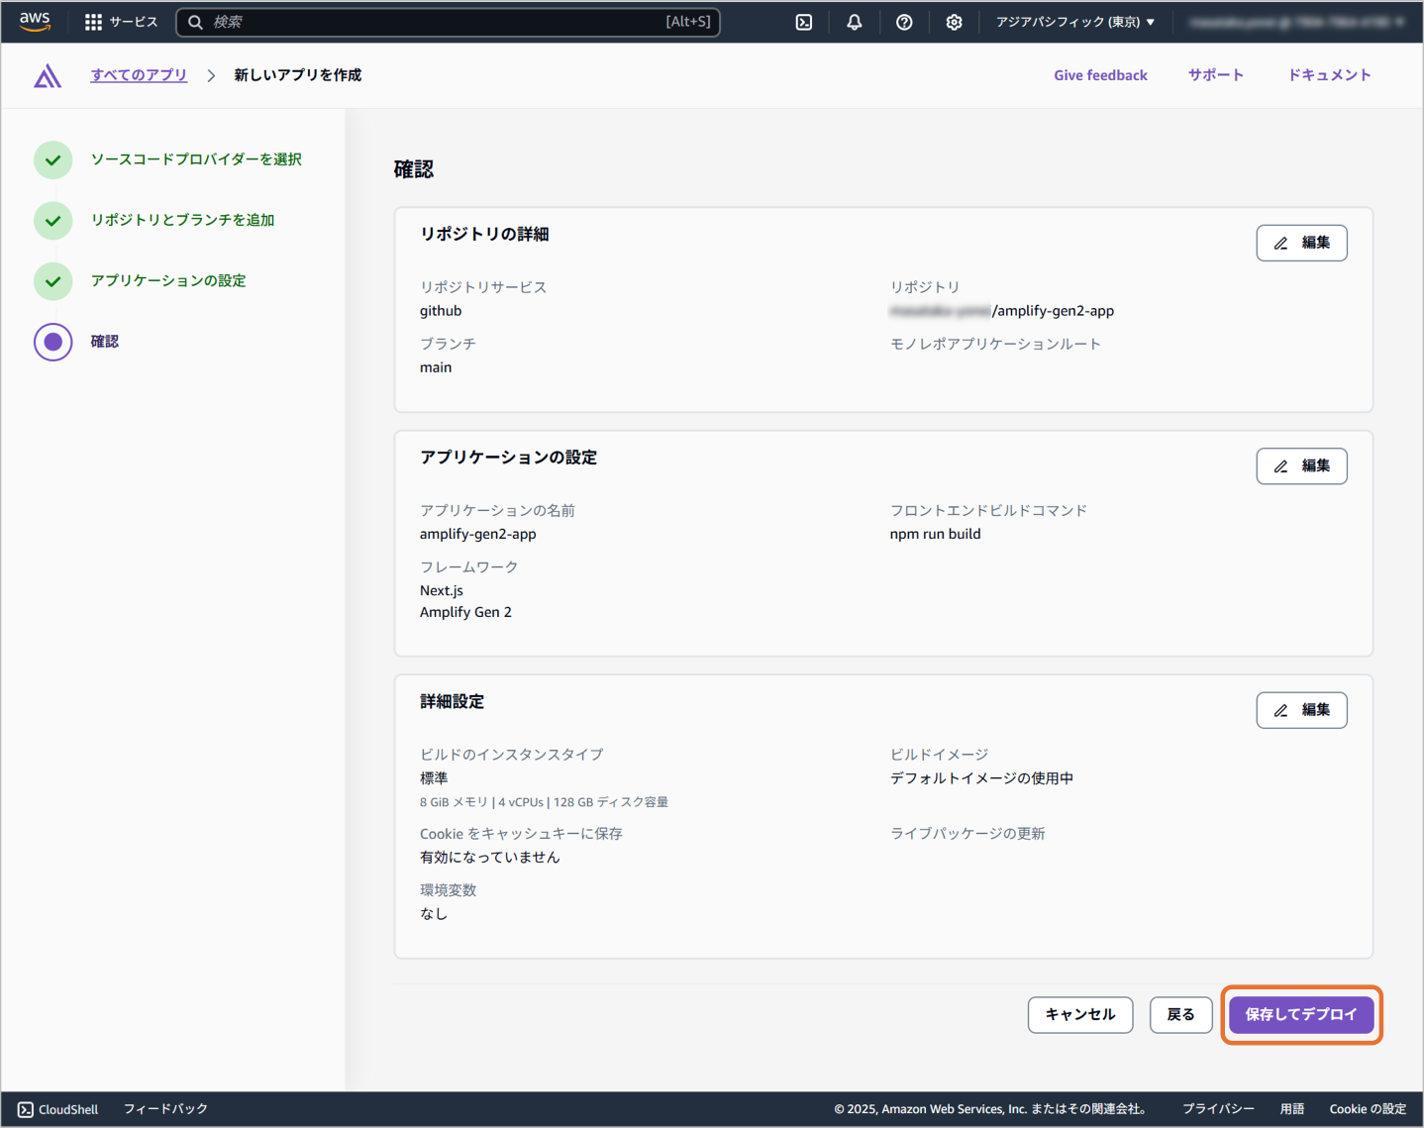Open the CloudShell icon in top bar
1424x1128 pixels.
pos(804,22)
